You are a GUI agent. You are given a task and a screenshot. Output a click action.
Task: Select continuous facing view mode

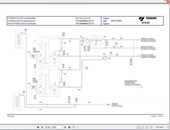point(151,127)
